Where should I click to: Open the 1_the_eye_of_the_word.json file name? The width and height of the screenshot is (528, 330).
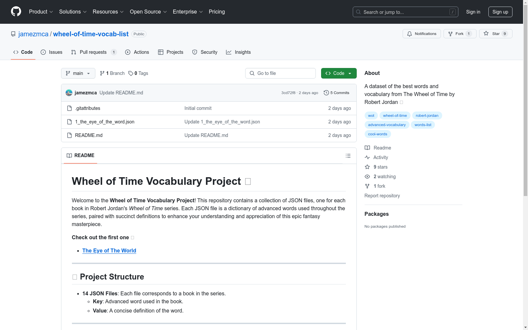tap(105, 122)
